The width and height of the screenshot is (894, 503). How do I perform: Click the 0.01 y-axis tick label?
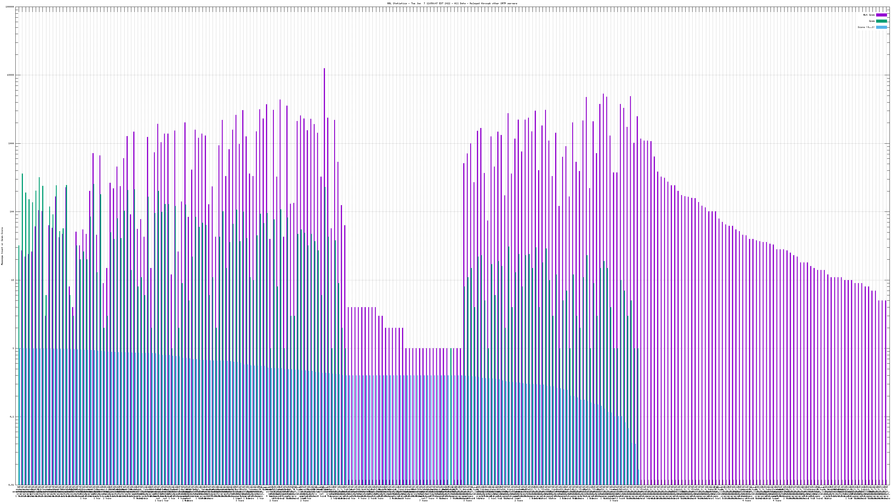[11, 485]
